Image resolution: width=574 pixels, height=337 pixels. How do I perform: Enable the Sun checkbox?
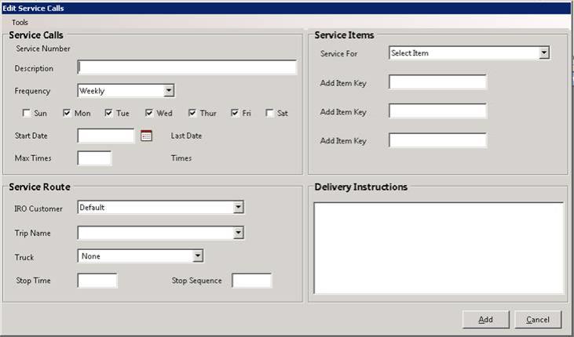27,114
